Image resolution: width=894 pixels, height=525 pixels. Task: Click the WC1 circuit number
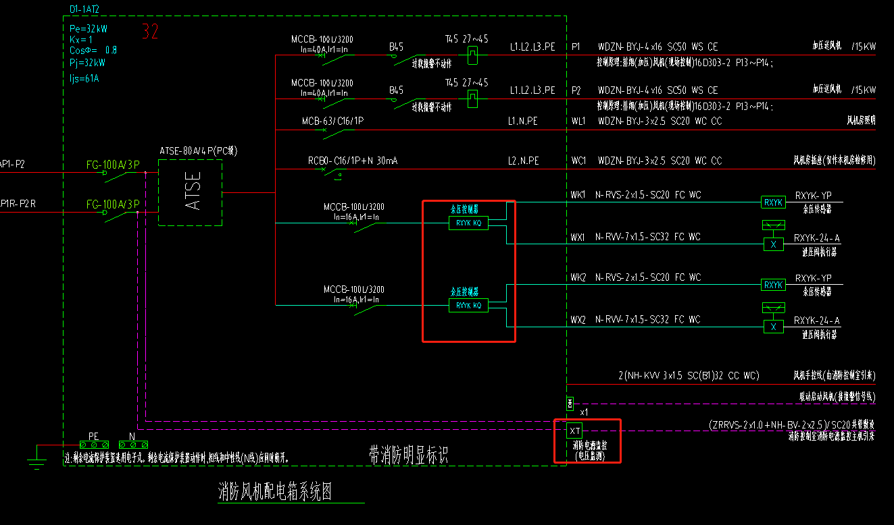(578, 161)
